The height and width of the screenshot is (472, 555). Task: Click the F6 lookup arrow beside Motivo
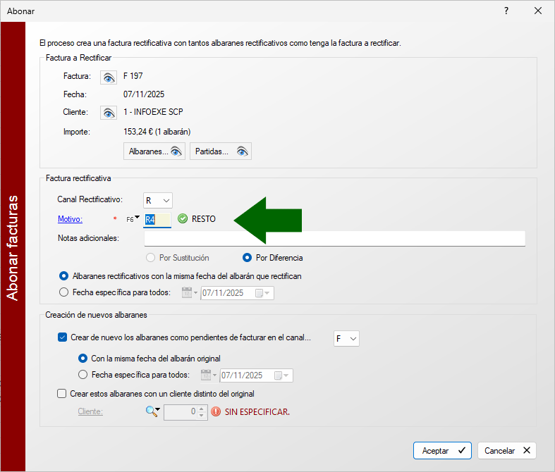[133, 219]
